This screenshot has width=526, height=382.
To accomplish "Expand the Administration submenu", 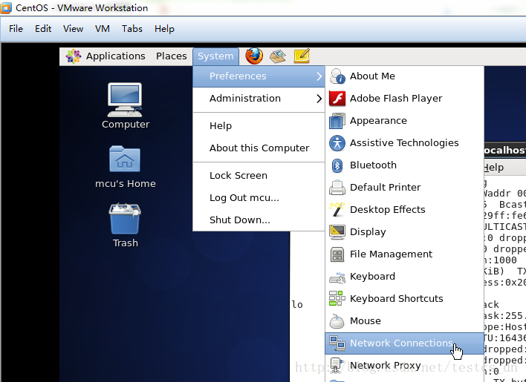I will (x=259, y=99).
